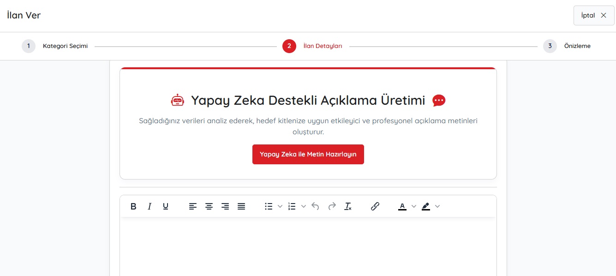The width and height of the screenshot is (616, 276).
Task: Expand the numbered list style dropdown
Action: click(x=303, y=206)
